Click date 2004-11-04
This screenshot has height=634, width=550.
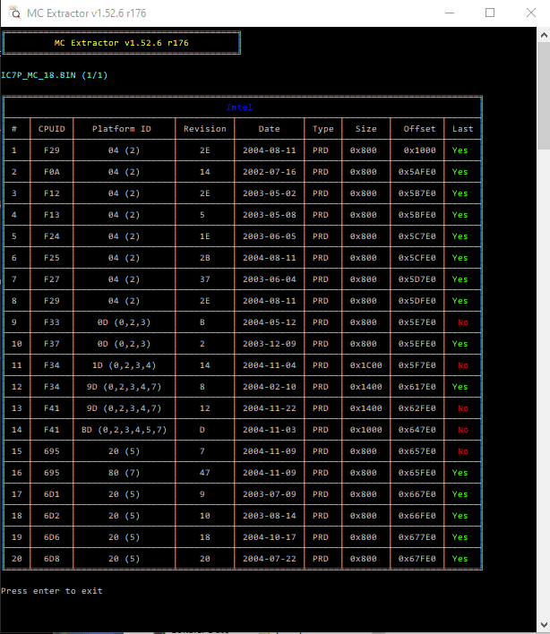(269, 365)
